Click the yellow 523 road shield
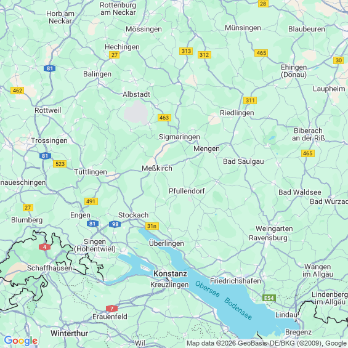The width and height of the screenshot is (348, 348). point(60,164)
